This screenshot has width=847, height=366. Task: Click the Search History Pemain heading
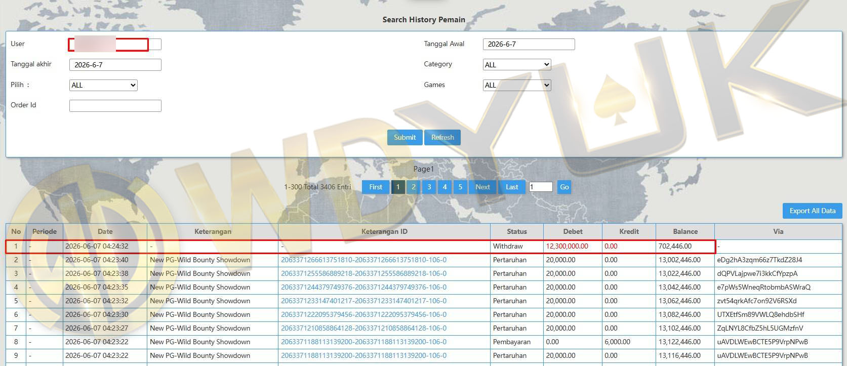click(424, 20)
